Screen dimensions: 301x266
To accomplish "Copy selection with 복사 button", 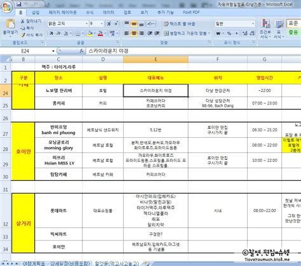I will point(27,28).
